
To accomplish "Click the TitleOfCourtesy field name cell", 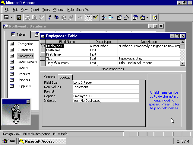I will click(x=67, y=63).
